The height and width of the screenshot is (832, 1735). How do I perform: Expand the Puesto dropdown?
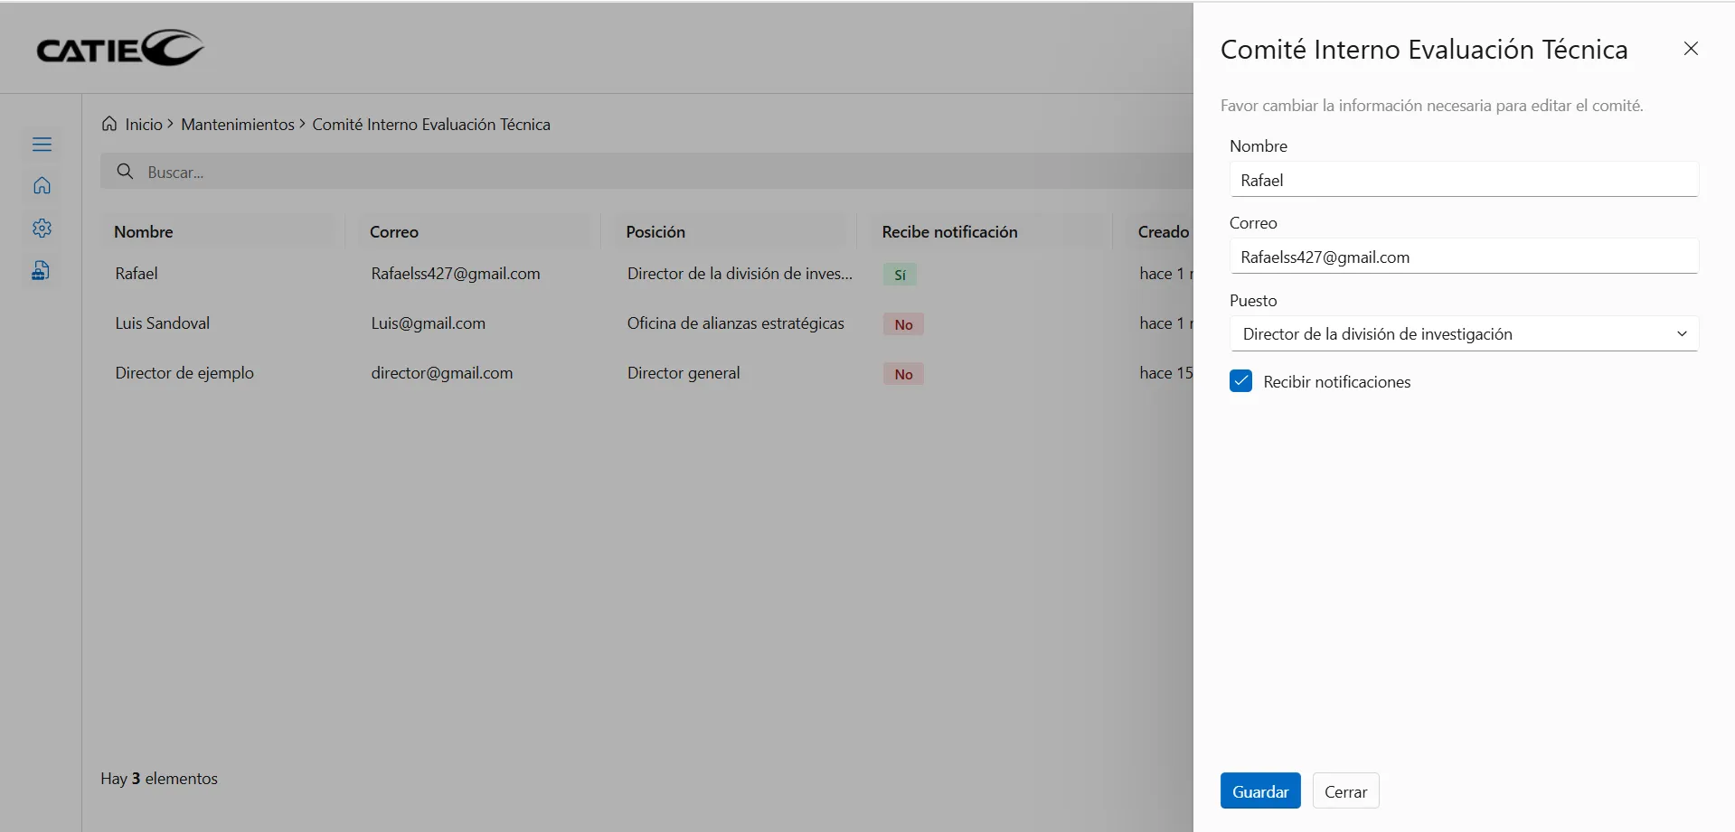click(1463, 334)
